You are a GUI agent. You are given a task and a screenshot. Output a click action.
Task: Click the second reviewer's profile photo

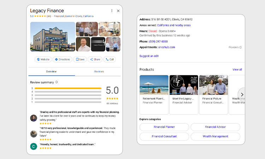[x=34, y=134]
